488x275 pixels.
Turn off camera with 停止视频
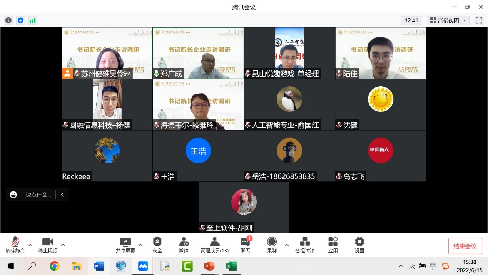pyautogui.click(x=48, y=245)
